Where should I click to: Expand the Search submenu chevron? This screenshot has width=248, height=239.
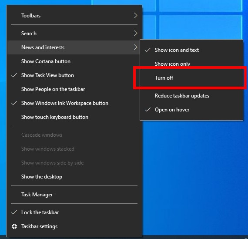coord(135,34)
